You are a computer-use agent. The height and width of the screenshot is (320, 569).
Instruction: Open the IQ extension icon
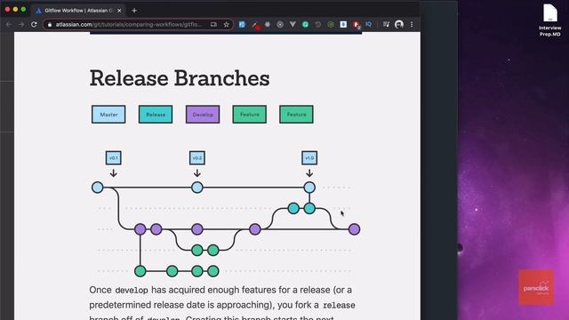[369, 24]
